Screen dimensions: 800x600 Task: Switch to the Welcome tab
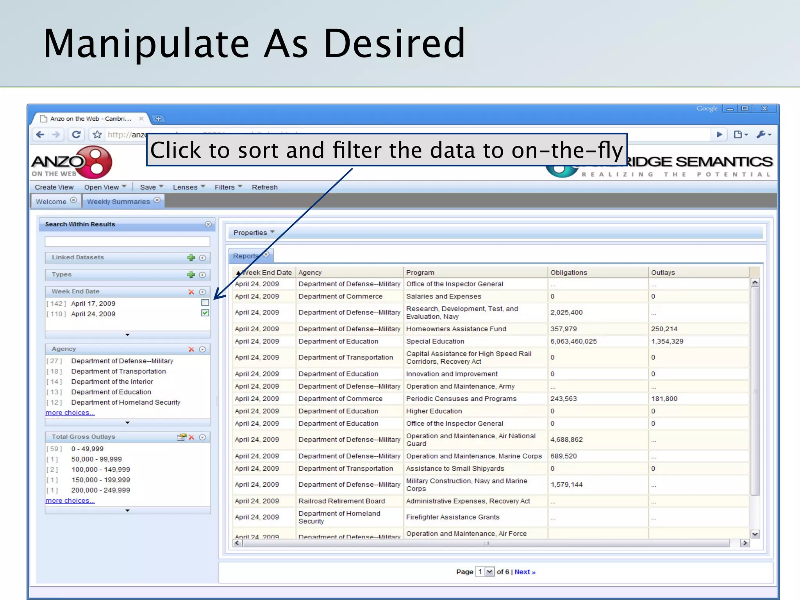click(51, 202)
